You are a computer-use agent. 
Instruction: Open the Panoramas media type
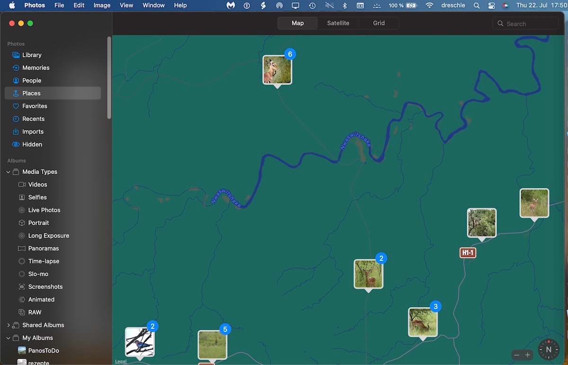pos(43,248)
